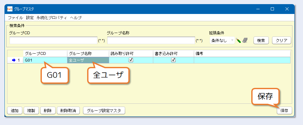
Task: Select the G01 cell in the grid
Action: (x=45, y=60)
